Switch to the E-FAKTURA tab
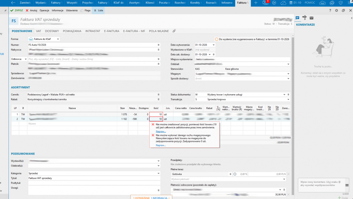The image size is (353, 199). 112,31
